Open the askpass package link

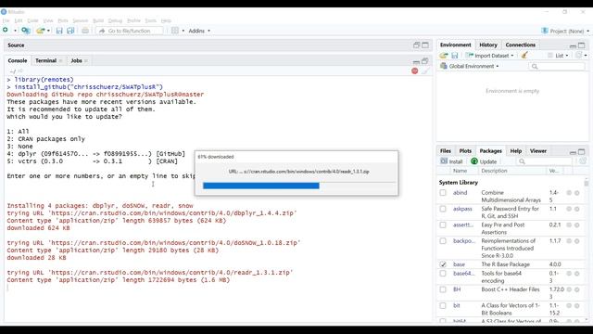coord(462,209)
